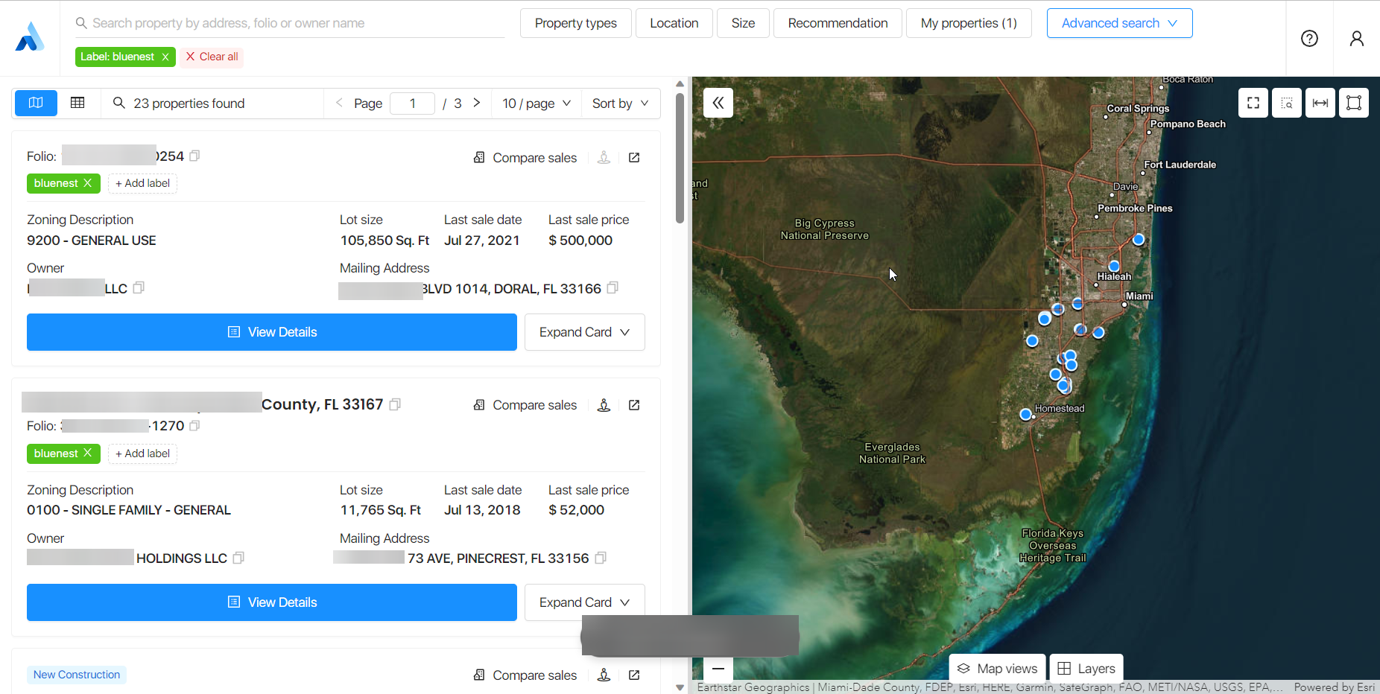Remove bluenest label from folio 1270 card

click(x=88, y=453)
